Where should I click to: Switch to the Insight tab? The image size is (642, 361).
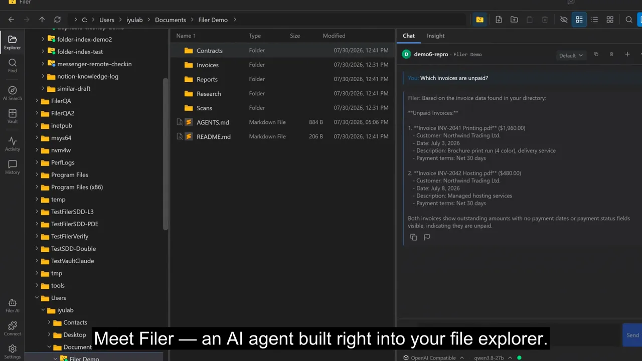[435, 36]
